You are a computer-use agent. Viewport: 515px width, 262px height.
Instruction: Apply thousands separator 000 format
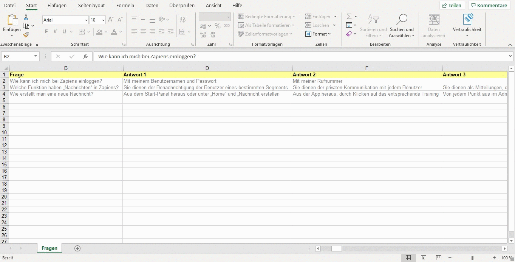227,26
